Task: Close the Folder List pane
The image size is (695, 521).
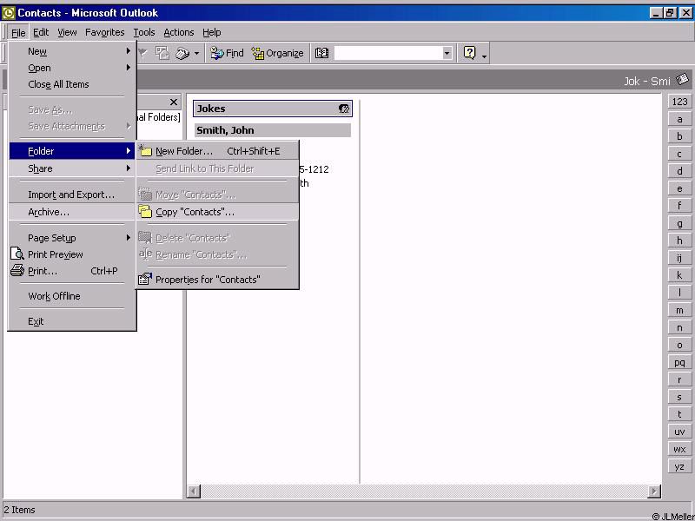Action: pyautogui.click(x=174, y=102)
